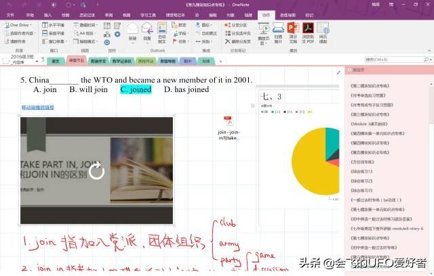Click in the search Ctrl+E box

394,60
